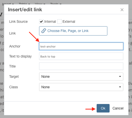Click the Text to display field
This screenshot has height=118, width=132.
[x=81, y=56]
